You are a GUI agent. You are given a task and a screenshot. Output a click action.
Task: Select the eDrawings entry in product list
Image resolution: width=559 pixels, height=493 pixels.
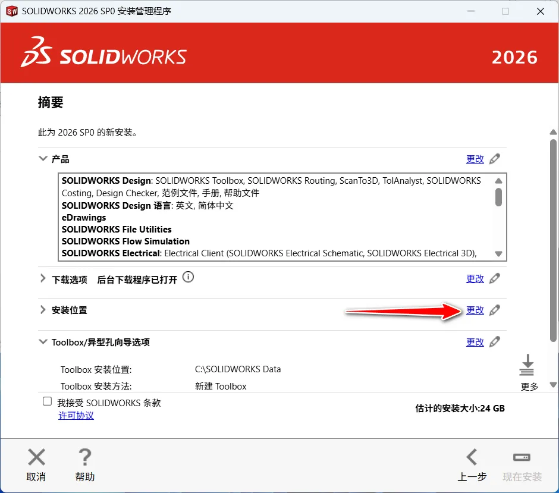(x=84, y=218)
